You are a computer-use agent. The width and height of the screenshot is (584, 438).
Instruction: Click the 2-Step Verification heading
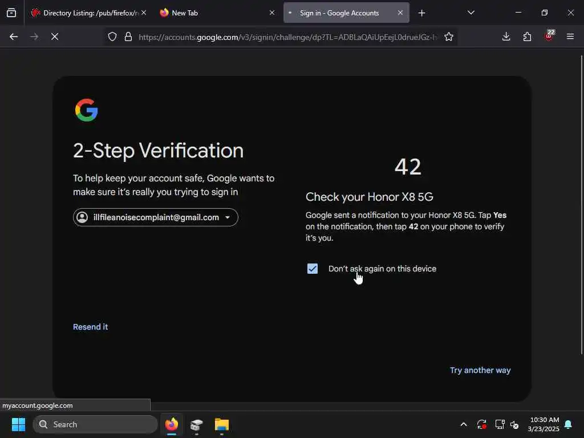click(159, 151)
